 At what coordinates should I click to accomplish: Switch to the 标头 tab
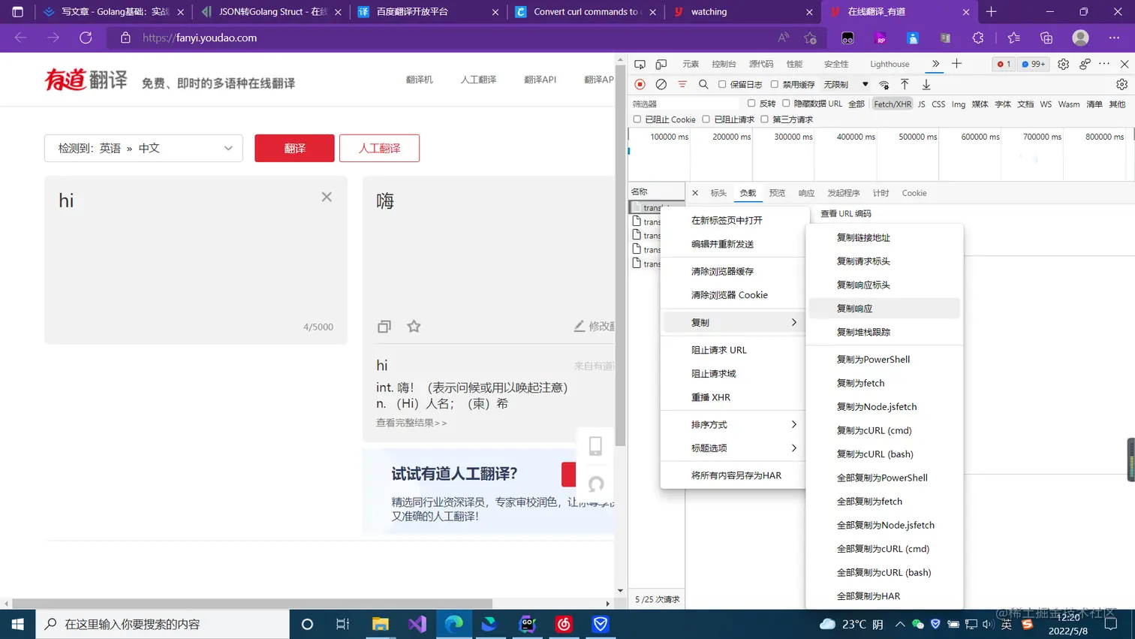[x=718, y=193]
